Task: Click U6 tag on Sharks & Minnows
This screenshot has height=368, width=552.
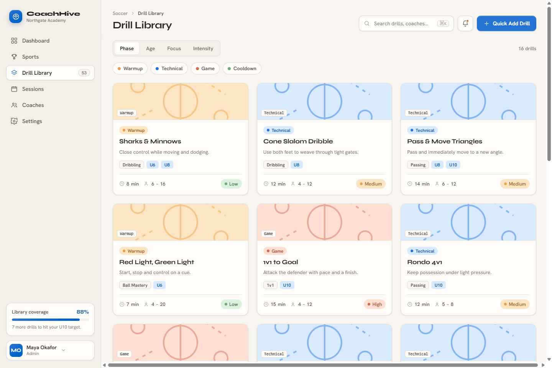Action: 153,165
